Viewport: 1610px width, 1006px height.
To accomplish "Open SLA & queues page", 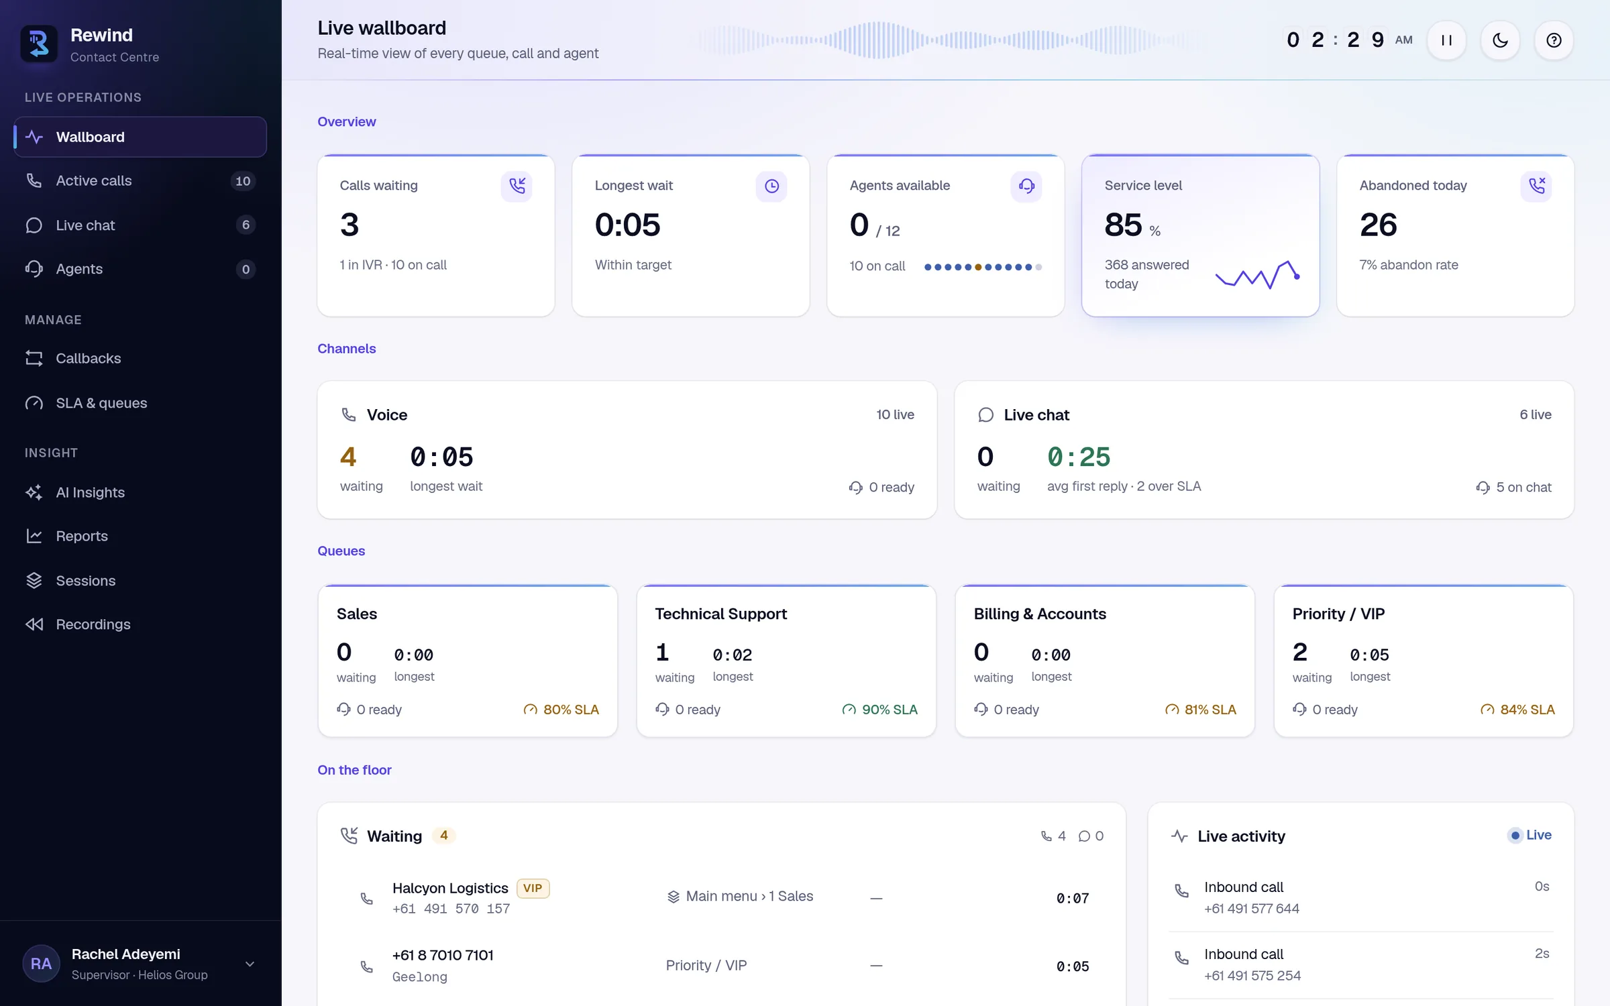I will click(140, 403).
